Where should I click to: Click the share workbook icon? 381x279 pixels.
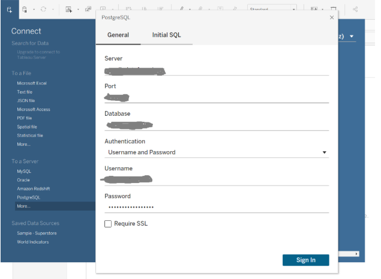pos(355,10)
